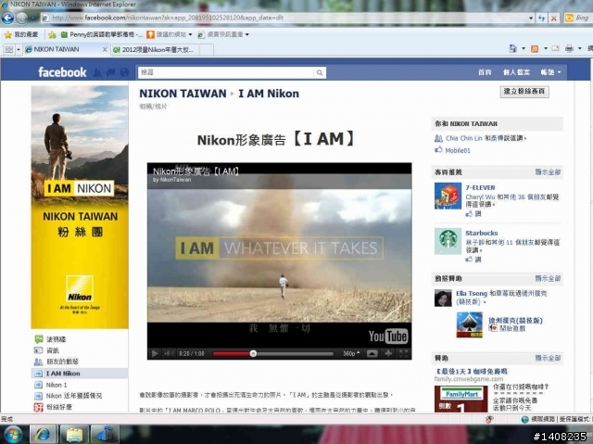Toggle video fullscreen icon
The height and width of the screenshot is (444, 593).
pyautogui.click(x=404, y=353)
